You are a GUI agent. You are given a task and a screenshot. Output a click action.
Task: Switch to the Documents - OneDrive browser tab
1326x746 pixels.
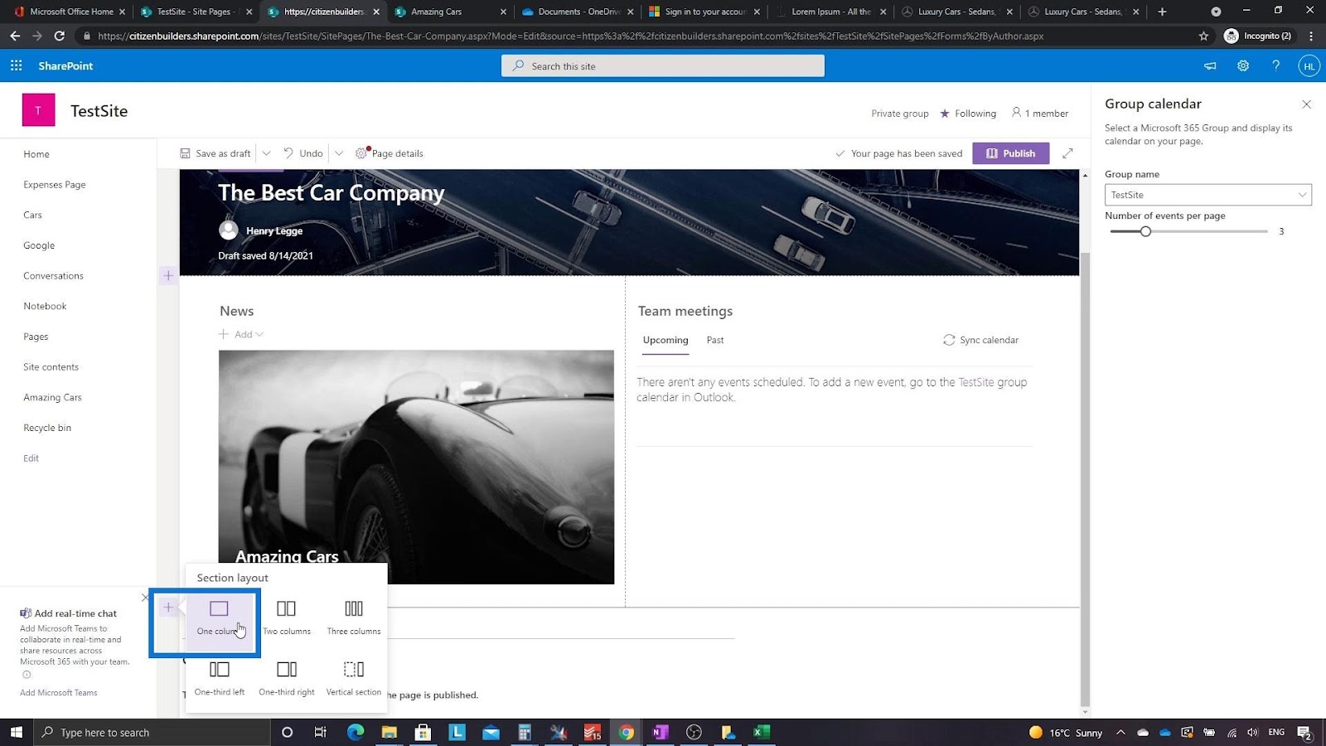pos(578,12)
